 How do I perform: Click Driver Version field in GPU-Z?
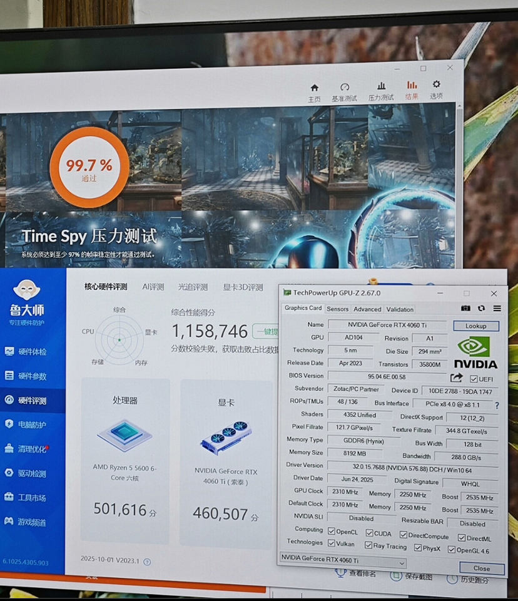click(412, 470)
